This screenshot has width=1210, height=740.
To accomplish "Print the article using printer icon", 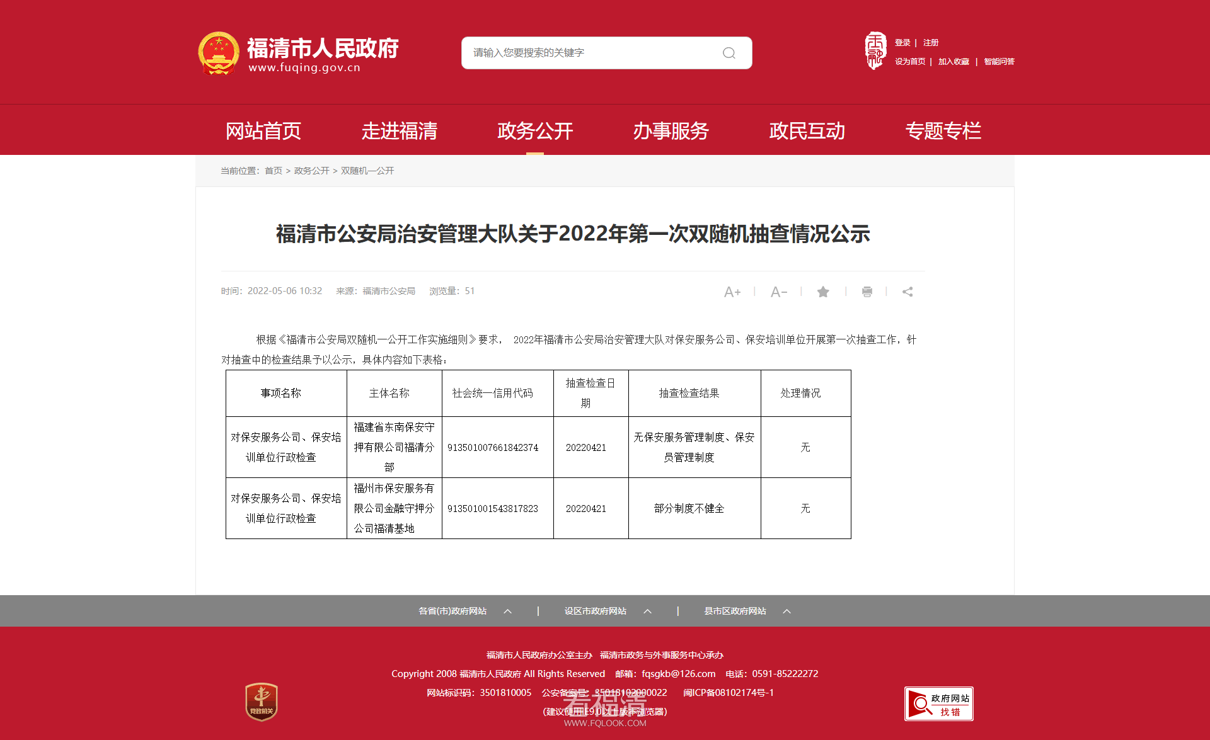I will click(867, 292).
